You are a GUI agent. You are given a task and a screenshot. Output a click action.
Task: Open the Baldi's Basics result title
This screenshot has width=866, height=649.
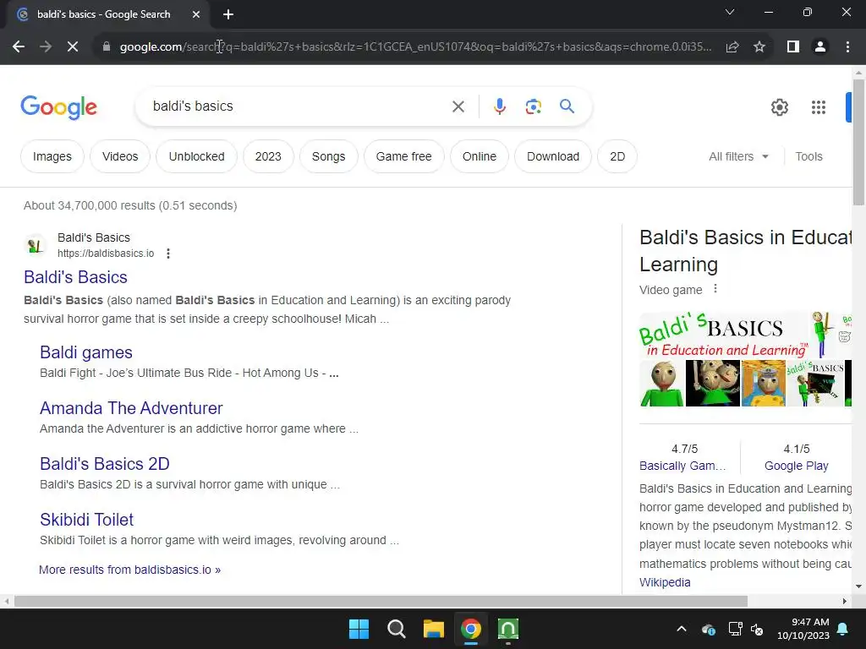pos(75,277)
